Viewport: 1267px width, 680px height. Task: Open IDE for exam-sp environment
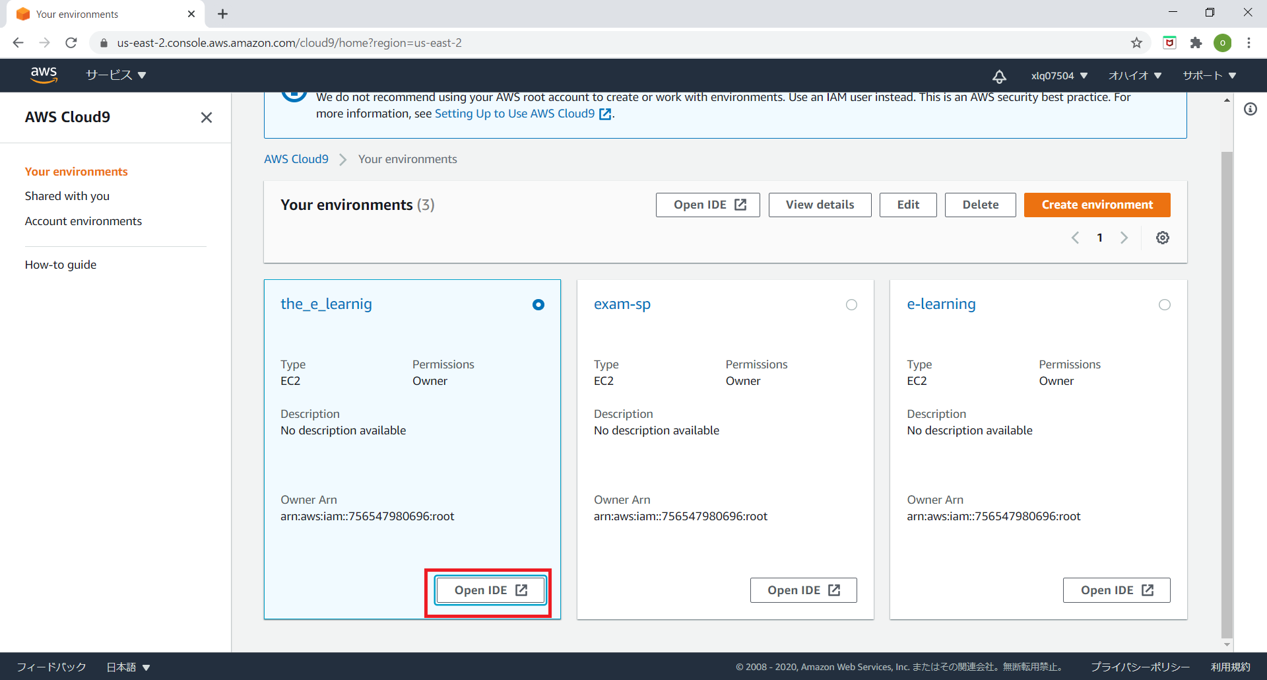pyautogui.click(x=803, y=590)
